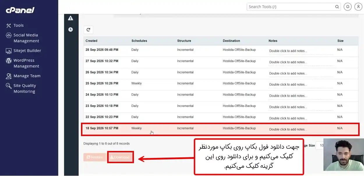Click the record count display text
Image resolution: width=364 pixels, height=176 pixels.
(107, 144)
